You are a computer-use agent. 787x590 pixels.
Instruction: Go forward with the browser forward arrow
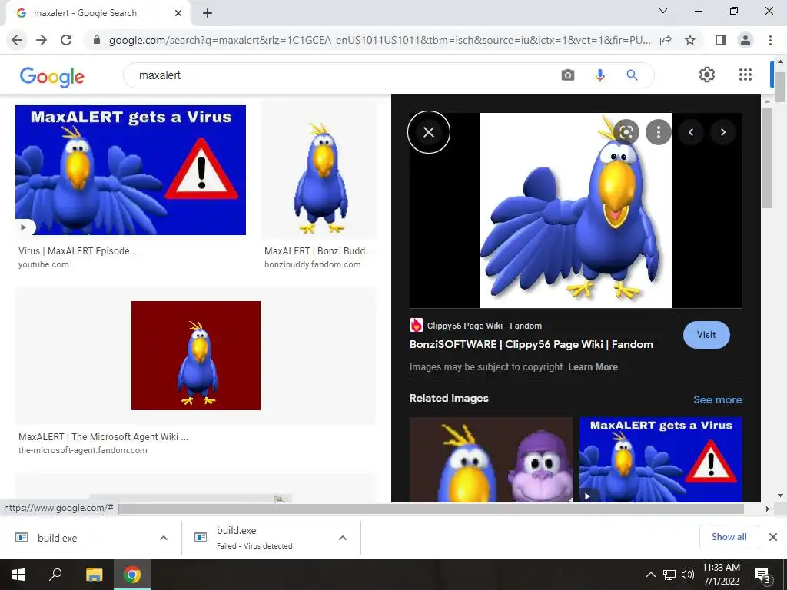(x=42, y=40)
